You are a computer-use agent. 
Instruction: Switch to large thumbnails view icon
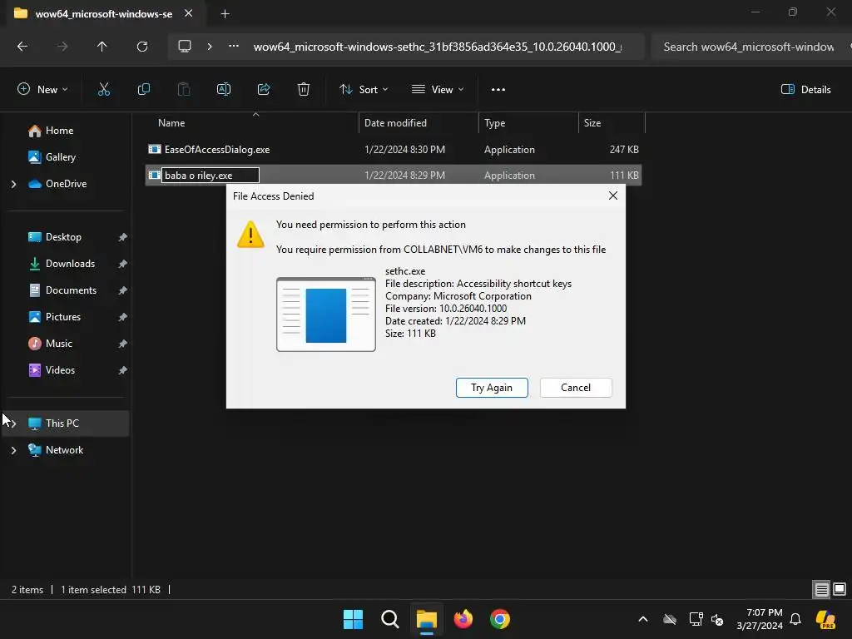pyautogui.click(x=840, y=590)
